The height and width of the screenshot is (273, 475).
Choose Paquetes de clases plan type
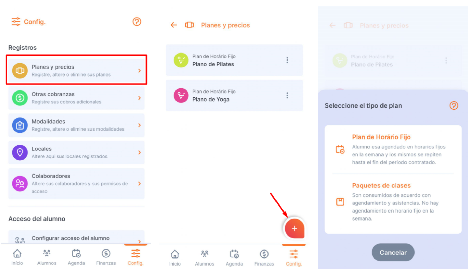pos(393,202)
